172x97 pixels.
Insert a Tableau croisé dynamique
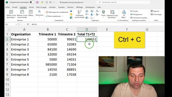(11, 14)
